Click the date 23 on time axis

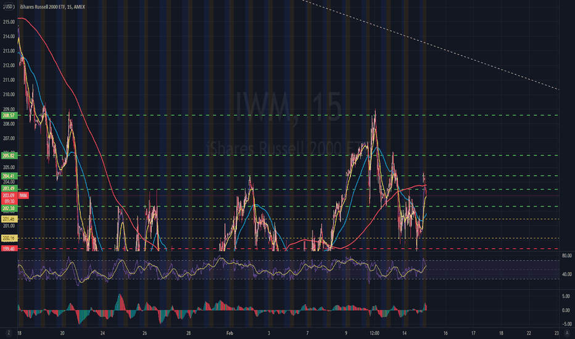pos(556,333)
